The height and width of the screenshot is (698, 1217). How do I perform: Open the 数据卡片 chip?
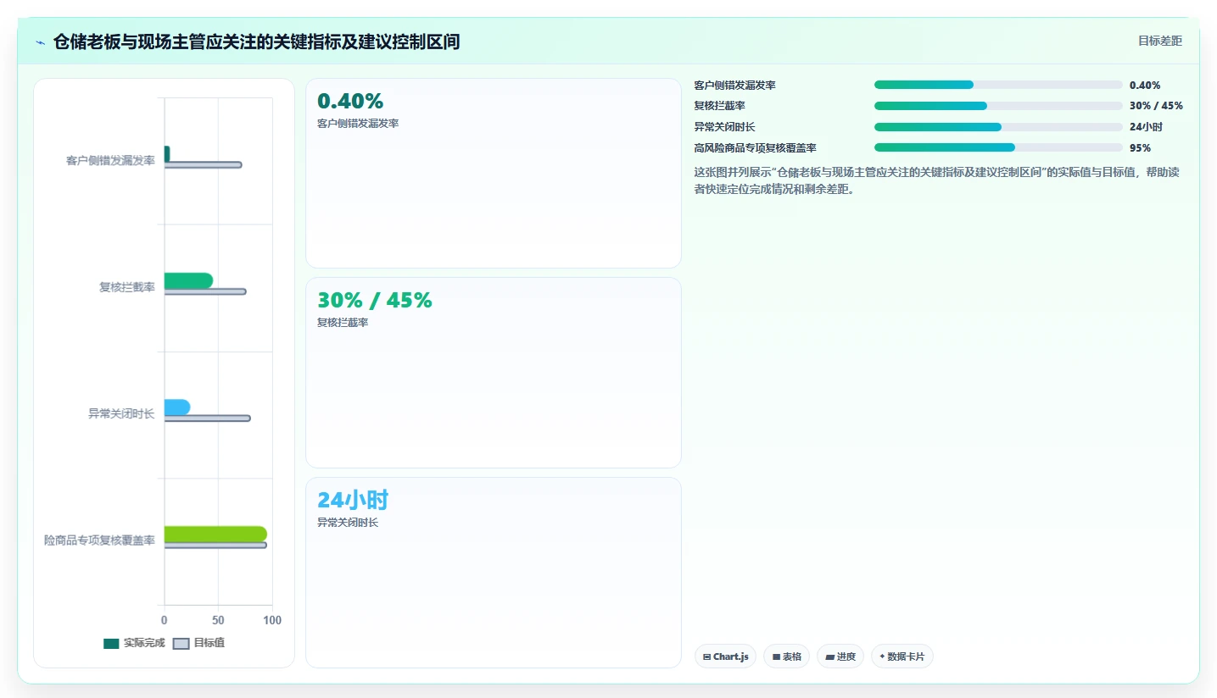[902, 656]
